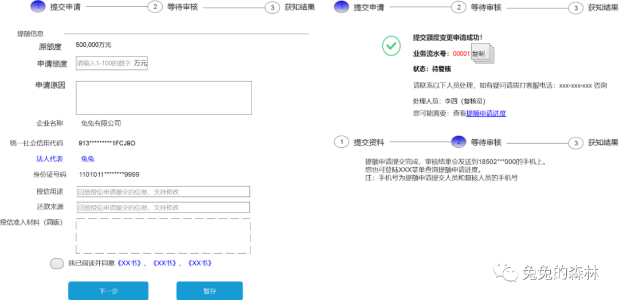Click the highlighted step 2 circle beside 提交资料

pyautogui.click(x=459, y=142)
